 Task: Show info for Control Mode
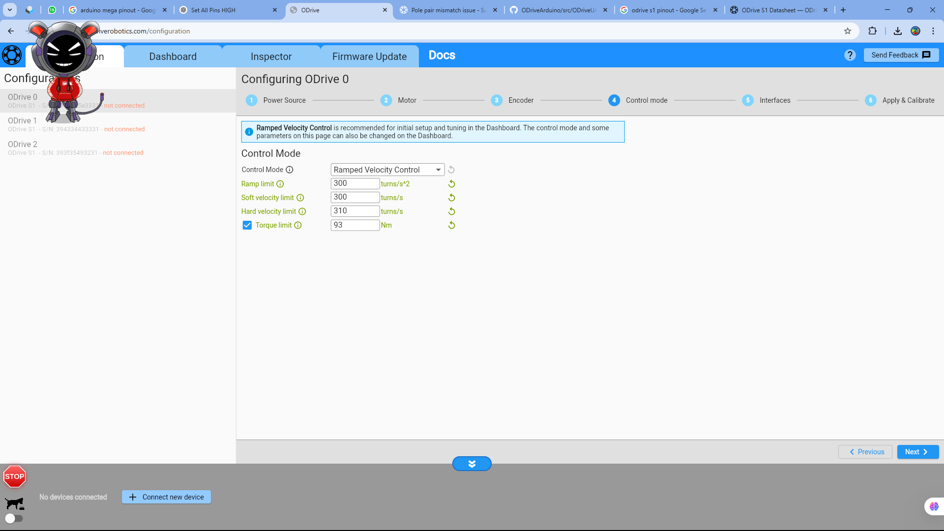pyautogui.click(x=290, y=170)
